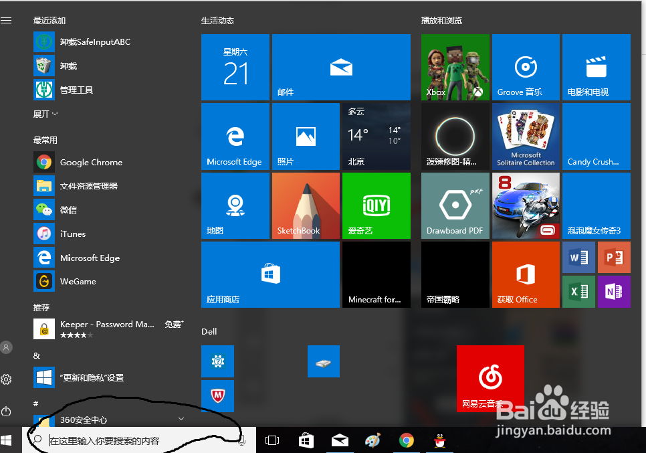Open 卸载SafeInputABC from recently added
646x453 pixels.
(109, 42)
